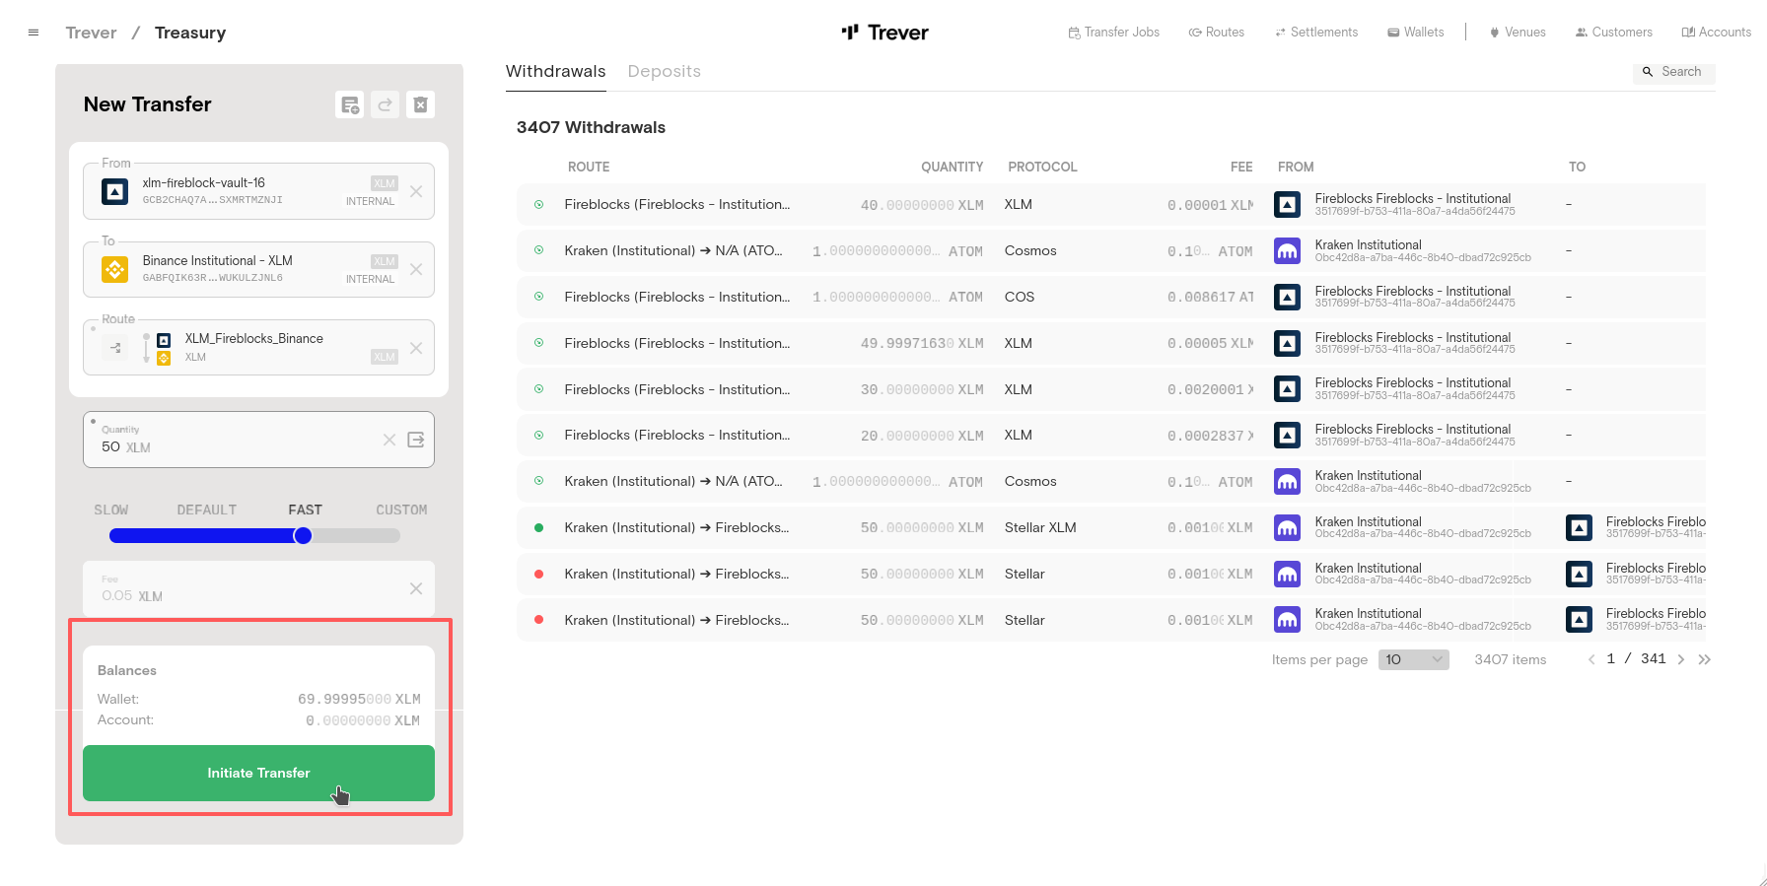Open the items per page dropdown
The image size is (1767, 886).
(1413, 659)
